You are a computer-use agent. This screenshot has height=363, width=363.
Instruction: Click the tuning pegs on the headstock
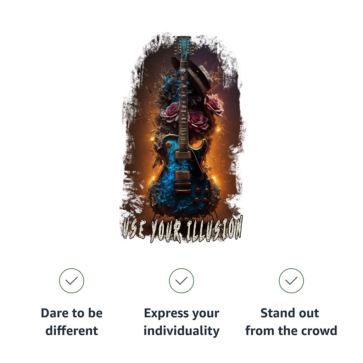click(184, 49)
